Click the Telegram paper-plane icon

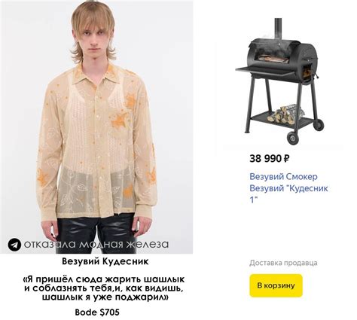[14, 245]
